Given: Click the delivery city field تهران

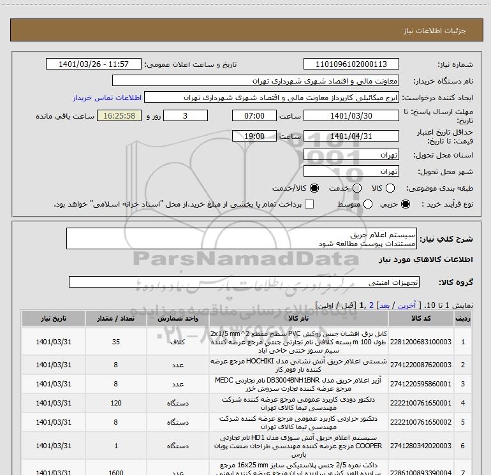Looking at the screenshot, I should coord(351,172).
